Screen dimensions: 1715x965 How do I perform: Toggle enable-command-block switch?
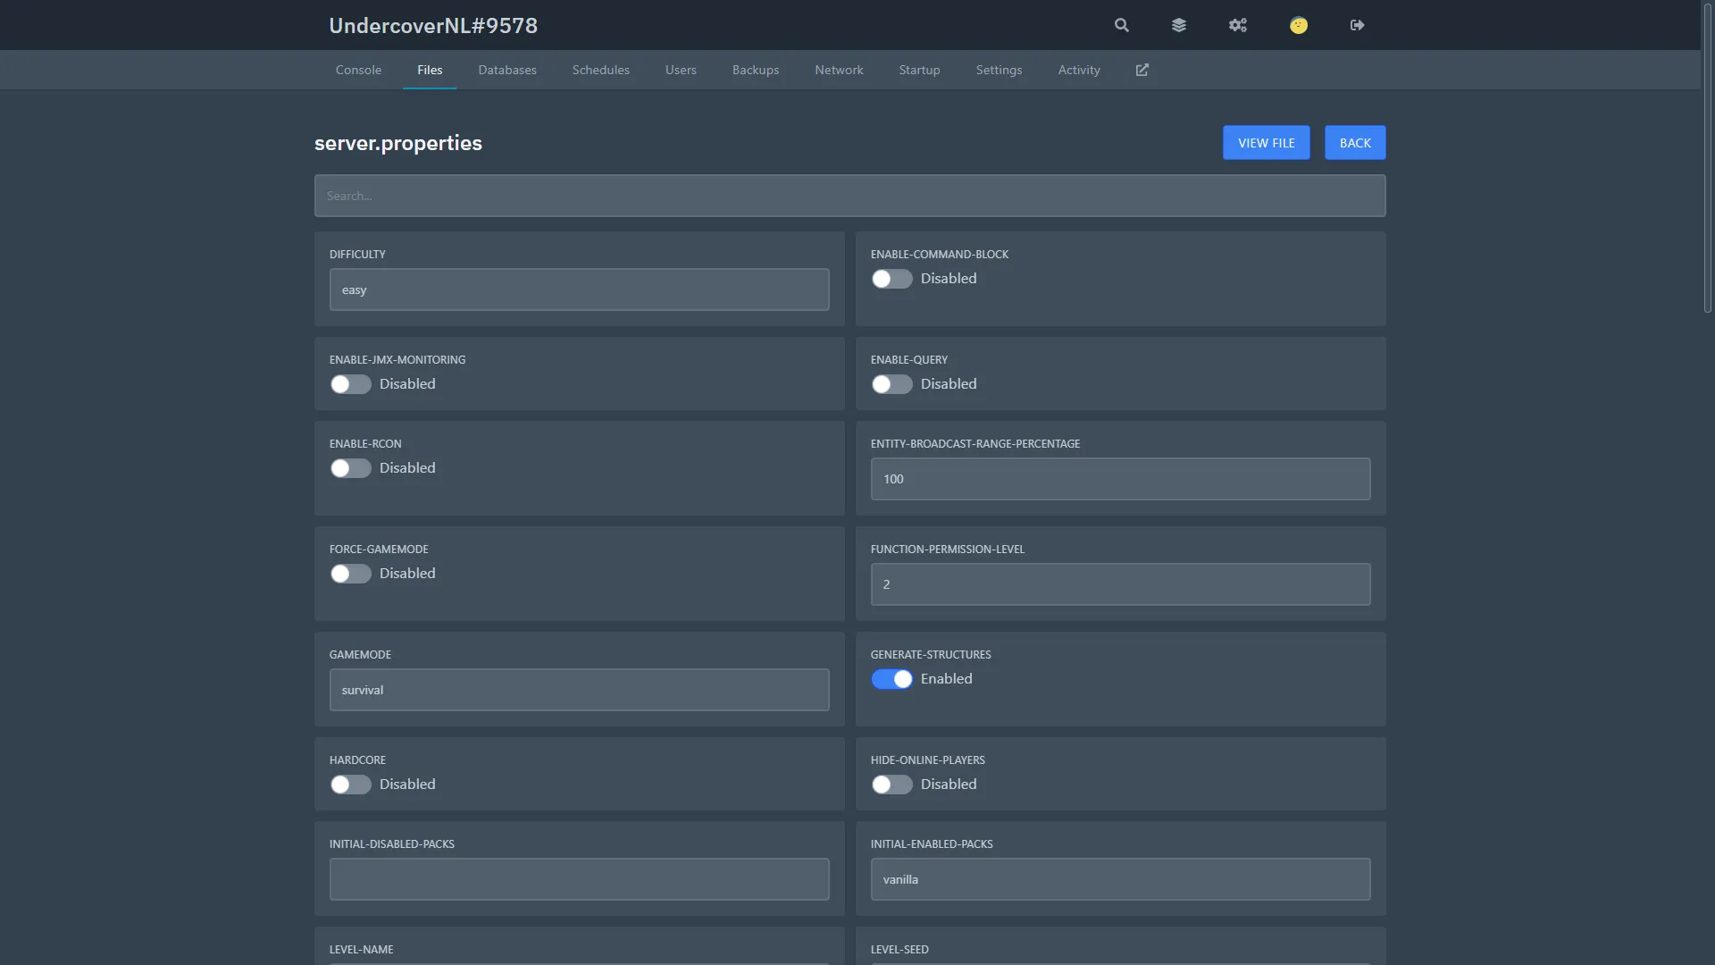click(x=891, y=279)
